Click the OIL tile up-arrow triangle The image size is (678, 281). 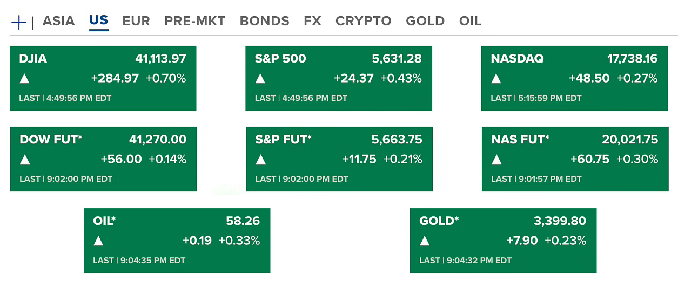point(98,241)
